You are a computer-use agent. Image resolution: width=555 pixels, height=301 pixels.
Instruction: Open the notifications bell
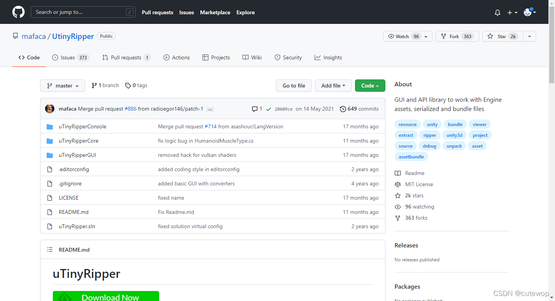tap(498, 13)
